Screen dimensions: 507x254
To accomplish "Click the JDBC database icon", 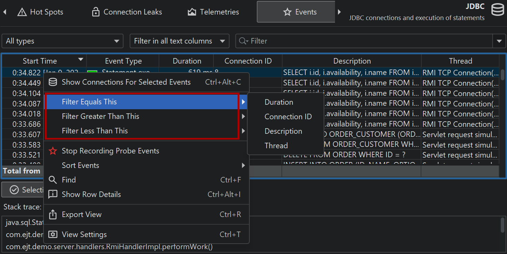I will [x=497, y=10].
